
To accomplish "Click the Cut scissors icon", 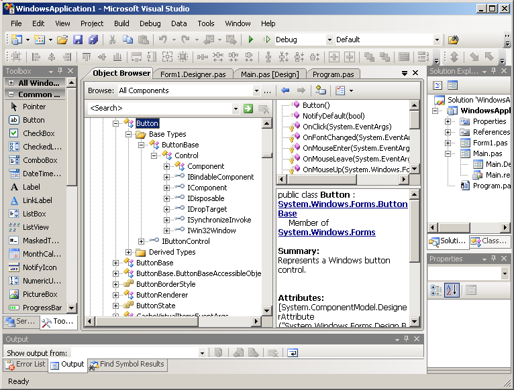I will click(x=111, y=40).
